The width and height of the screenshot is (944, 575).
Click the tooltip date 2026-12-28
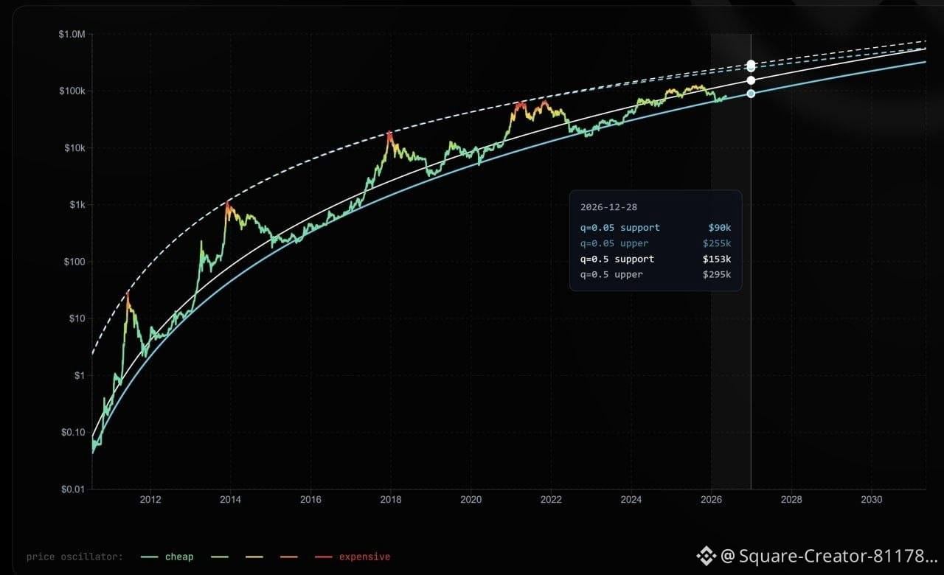(609, 206)
